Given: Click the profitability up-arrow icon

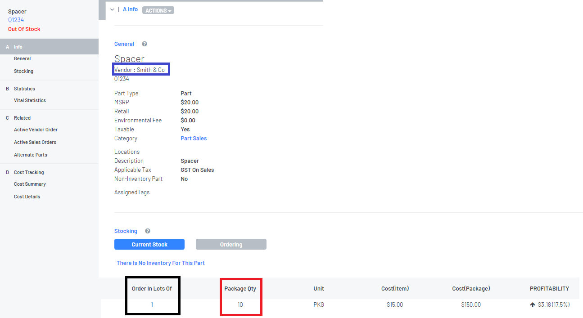Looking at the screenshot, I should pyautogui.click(x=533, y=305).
